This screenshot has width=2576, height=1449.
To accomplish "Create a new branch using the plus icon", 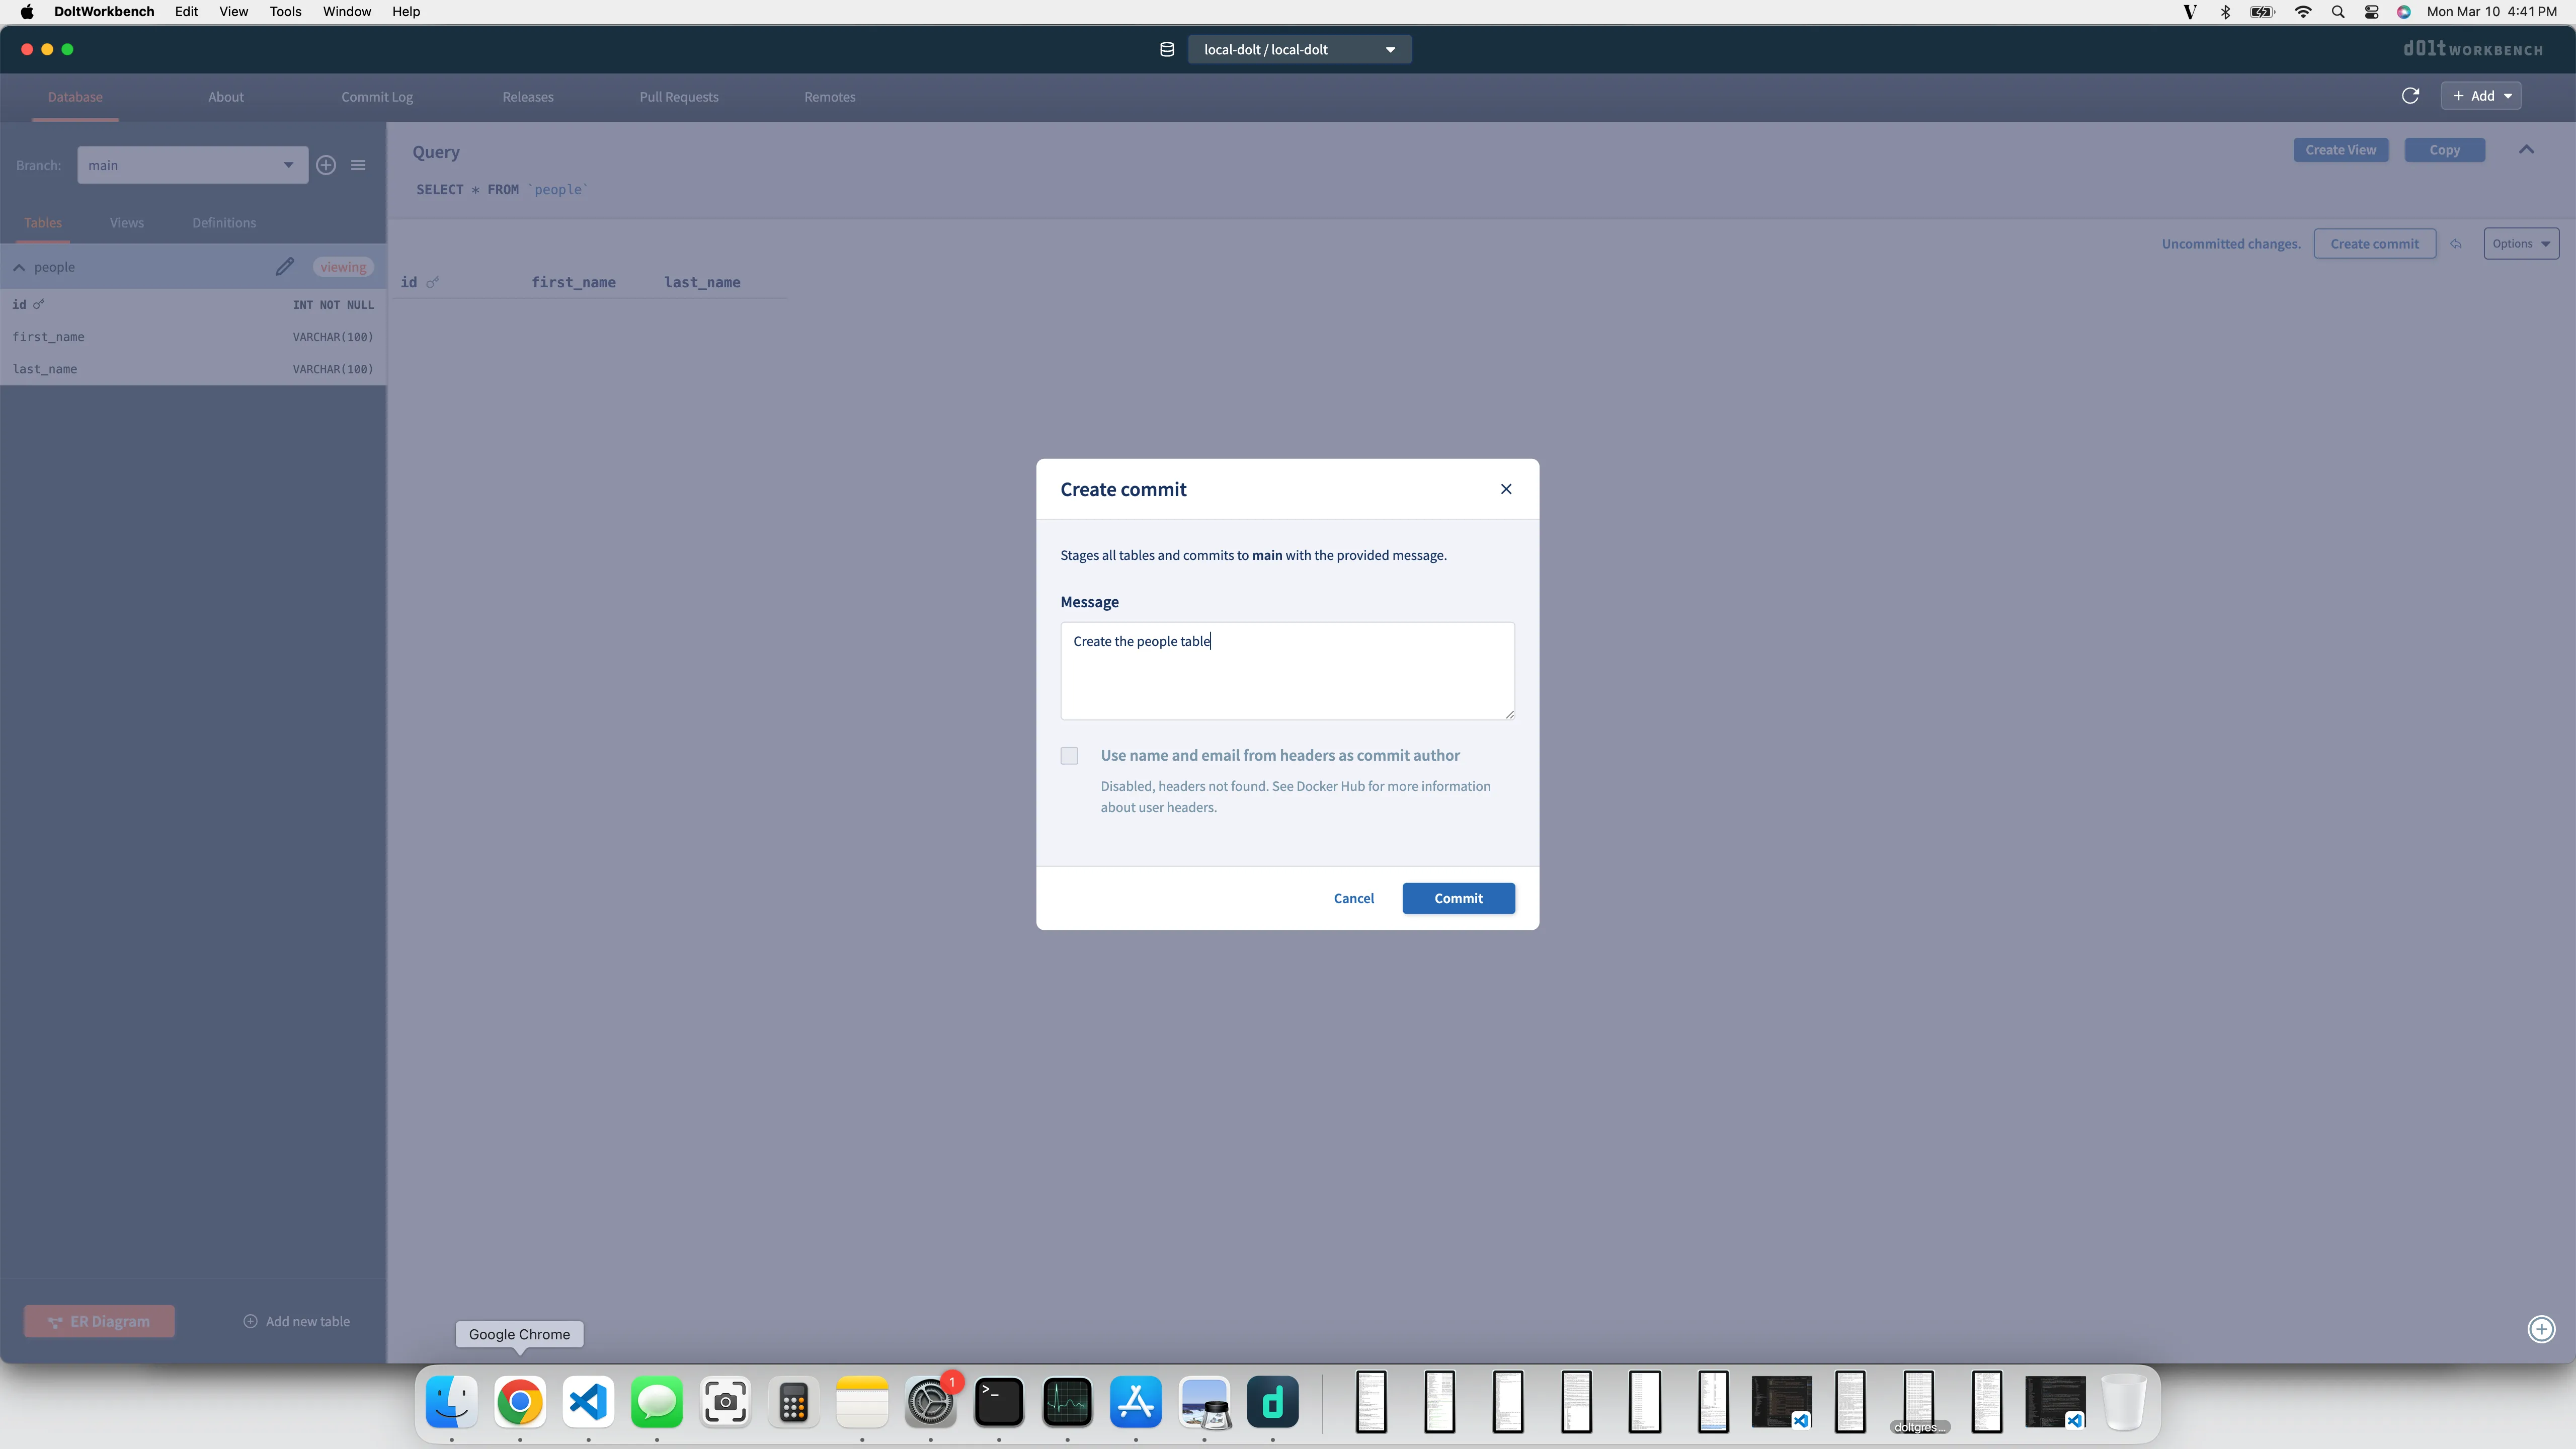I will pyautogui.click(x=326, y=165).
